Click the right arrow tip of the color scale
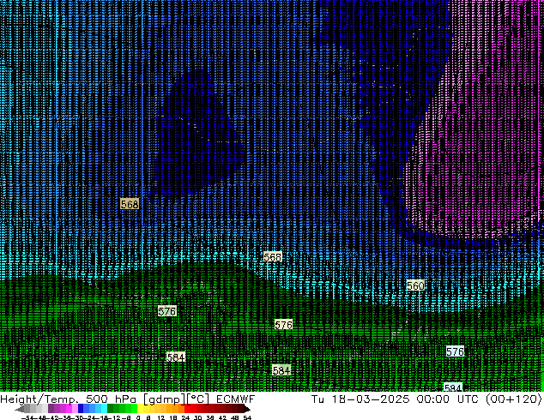 point(249,409)
